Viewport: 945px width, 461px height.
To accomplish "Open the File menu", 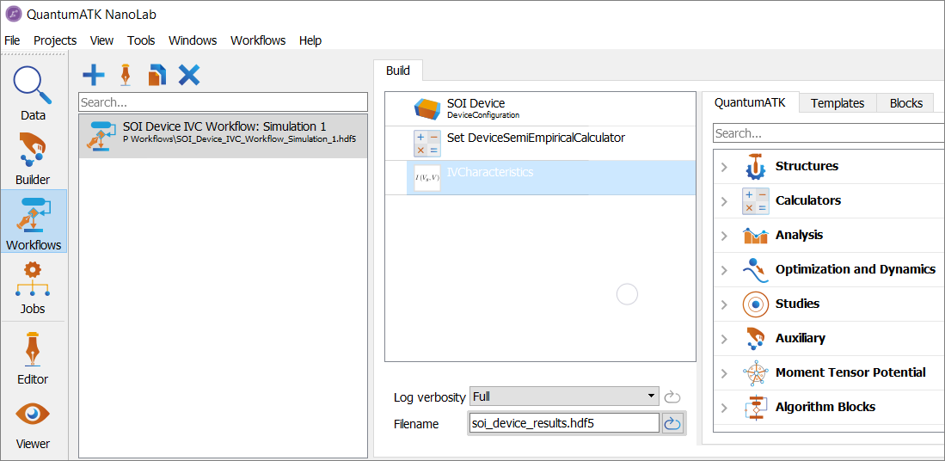I will (12, 40).
